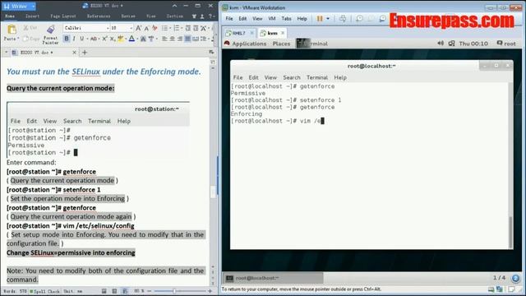Screen dimensions: 526x296
Task: Open the Page Layout ribbon tab
Action: point(63,16)
